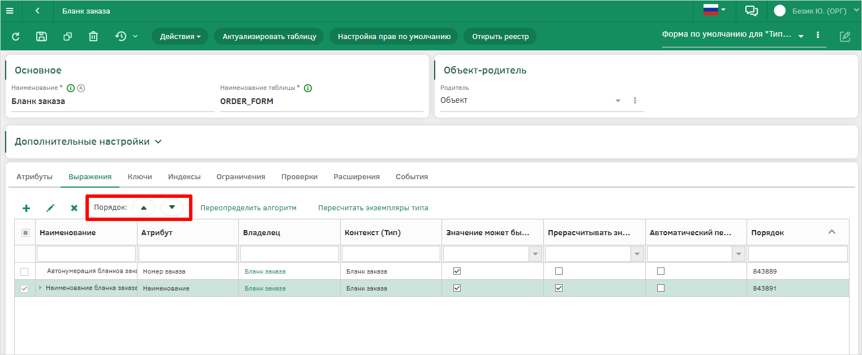Delete the object with trash icon
The image size is (862, 355).
coord(93,37)
